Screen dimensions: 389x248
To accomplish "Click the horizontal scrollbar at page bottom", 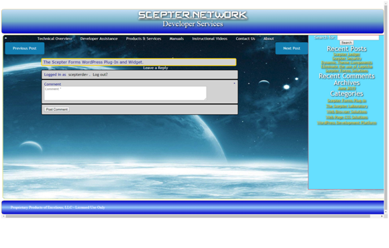I will [188, 216].
